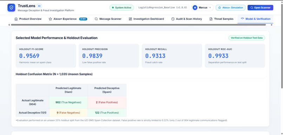Open the Investigation Dashboard tab
The width and height of the screenshot is (283, 135).
tap(146, 19)
